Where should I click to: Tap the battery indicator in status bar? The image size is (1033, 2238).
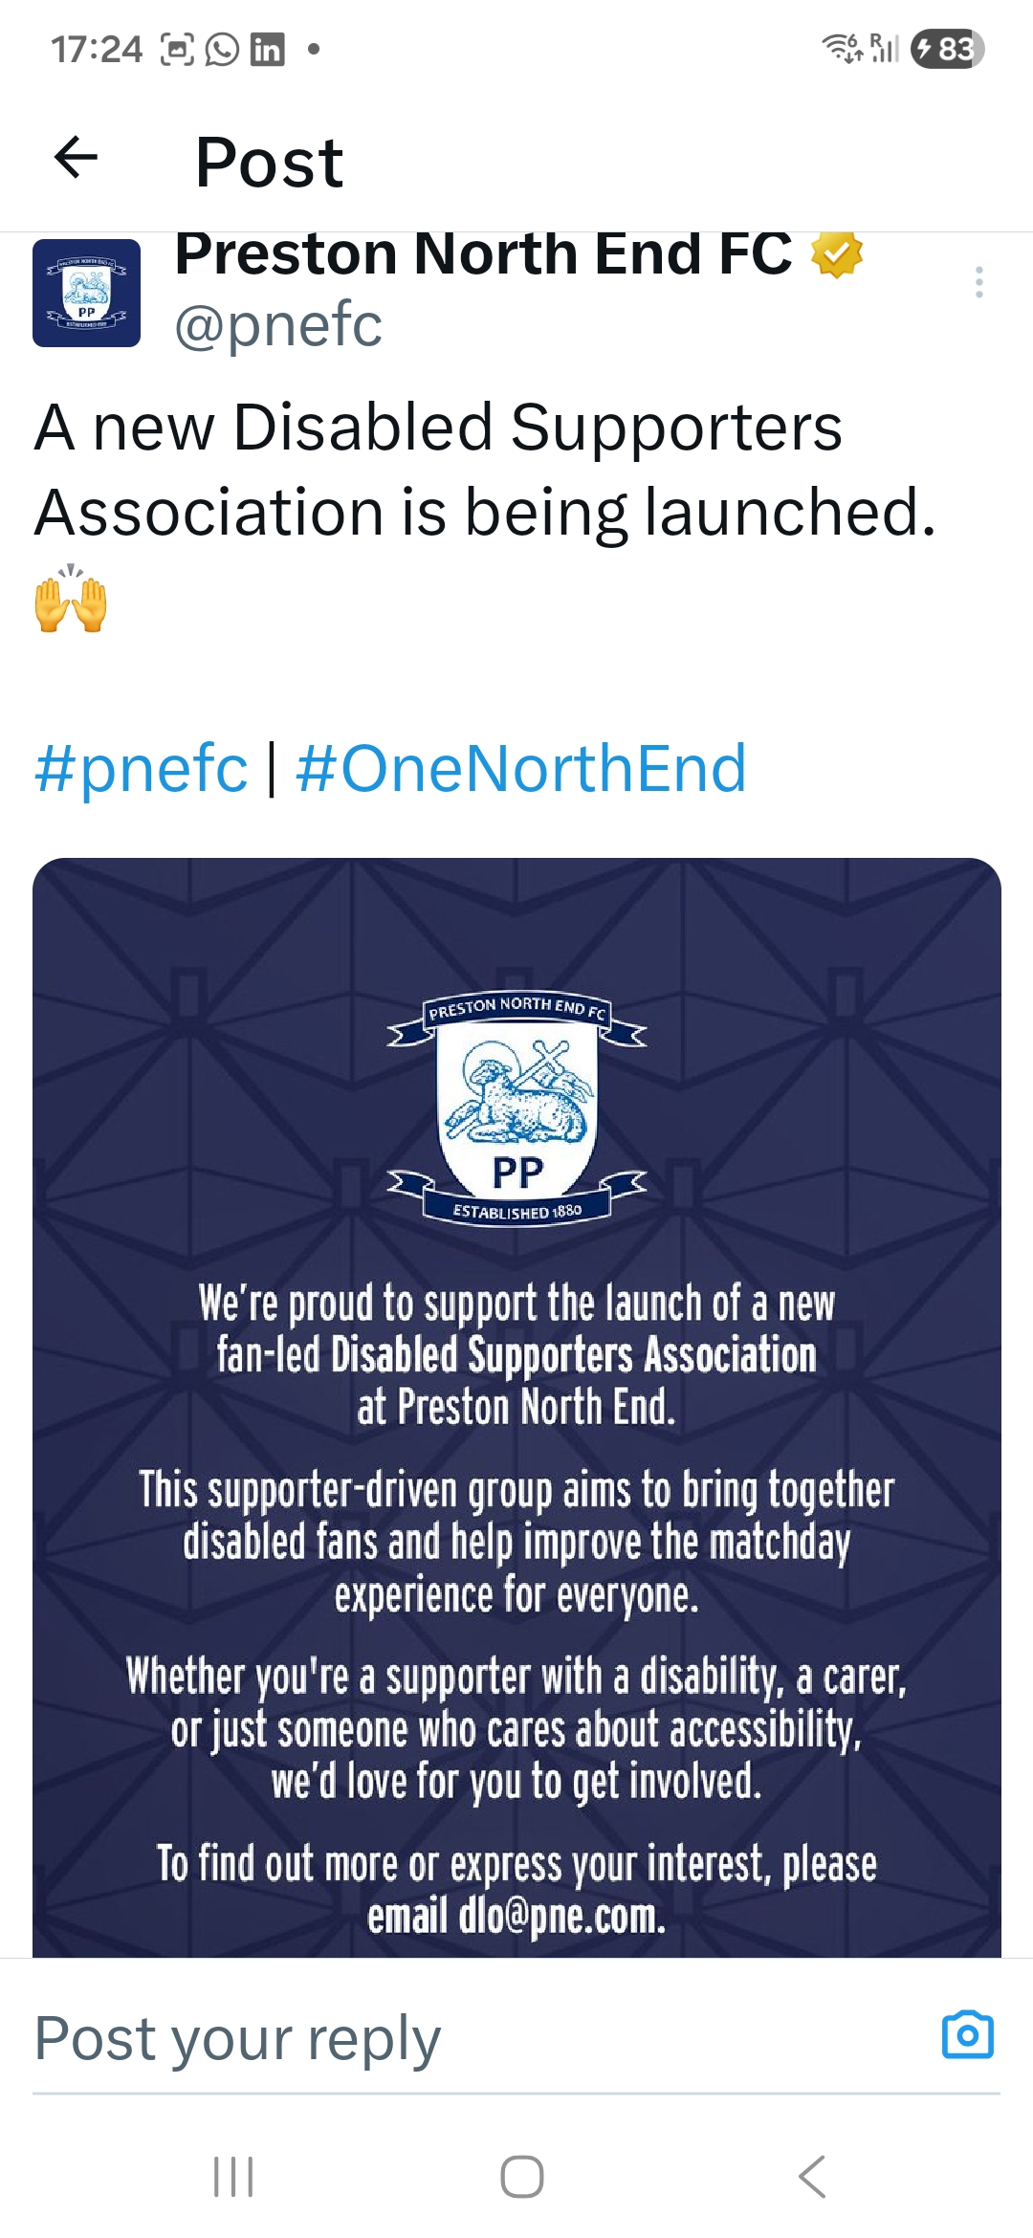point(947,49)
